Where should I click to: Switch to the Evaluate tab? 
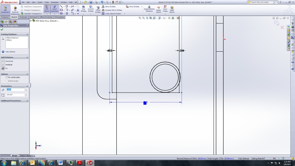click(23, 17)
